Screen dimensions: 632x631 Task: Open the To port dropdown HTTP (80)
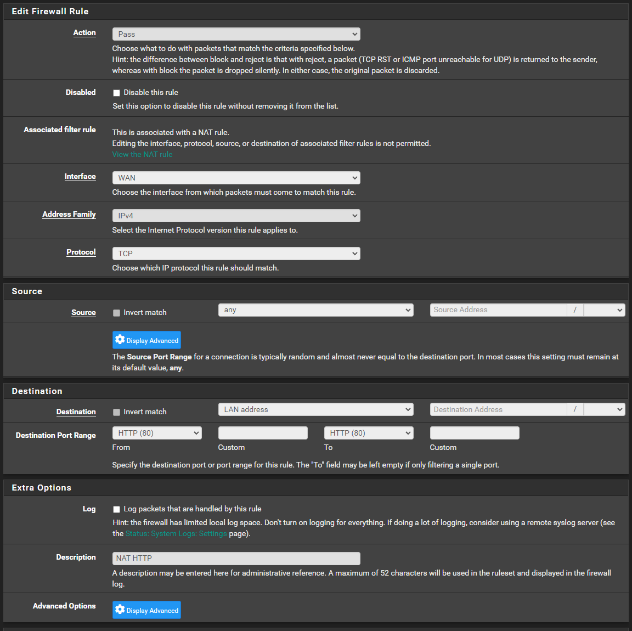coord(369,433)
